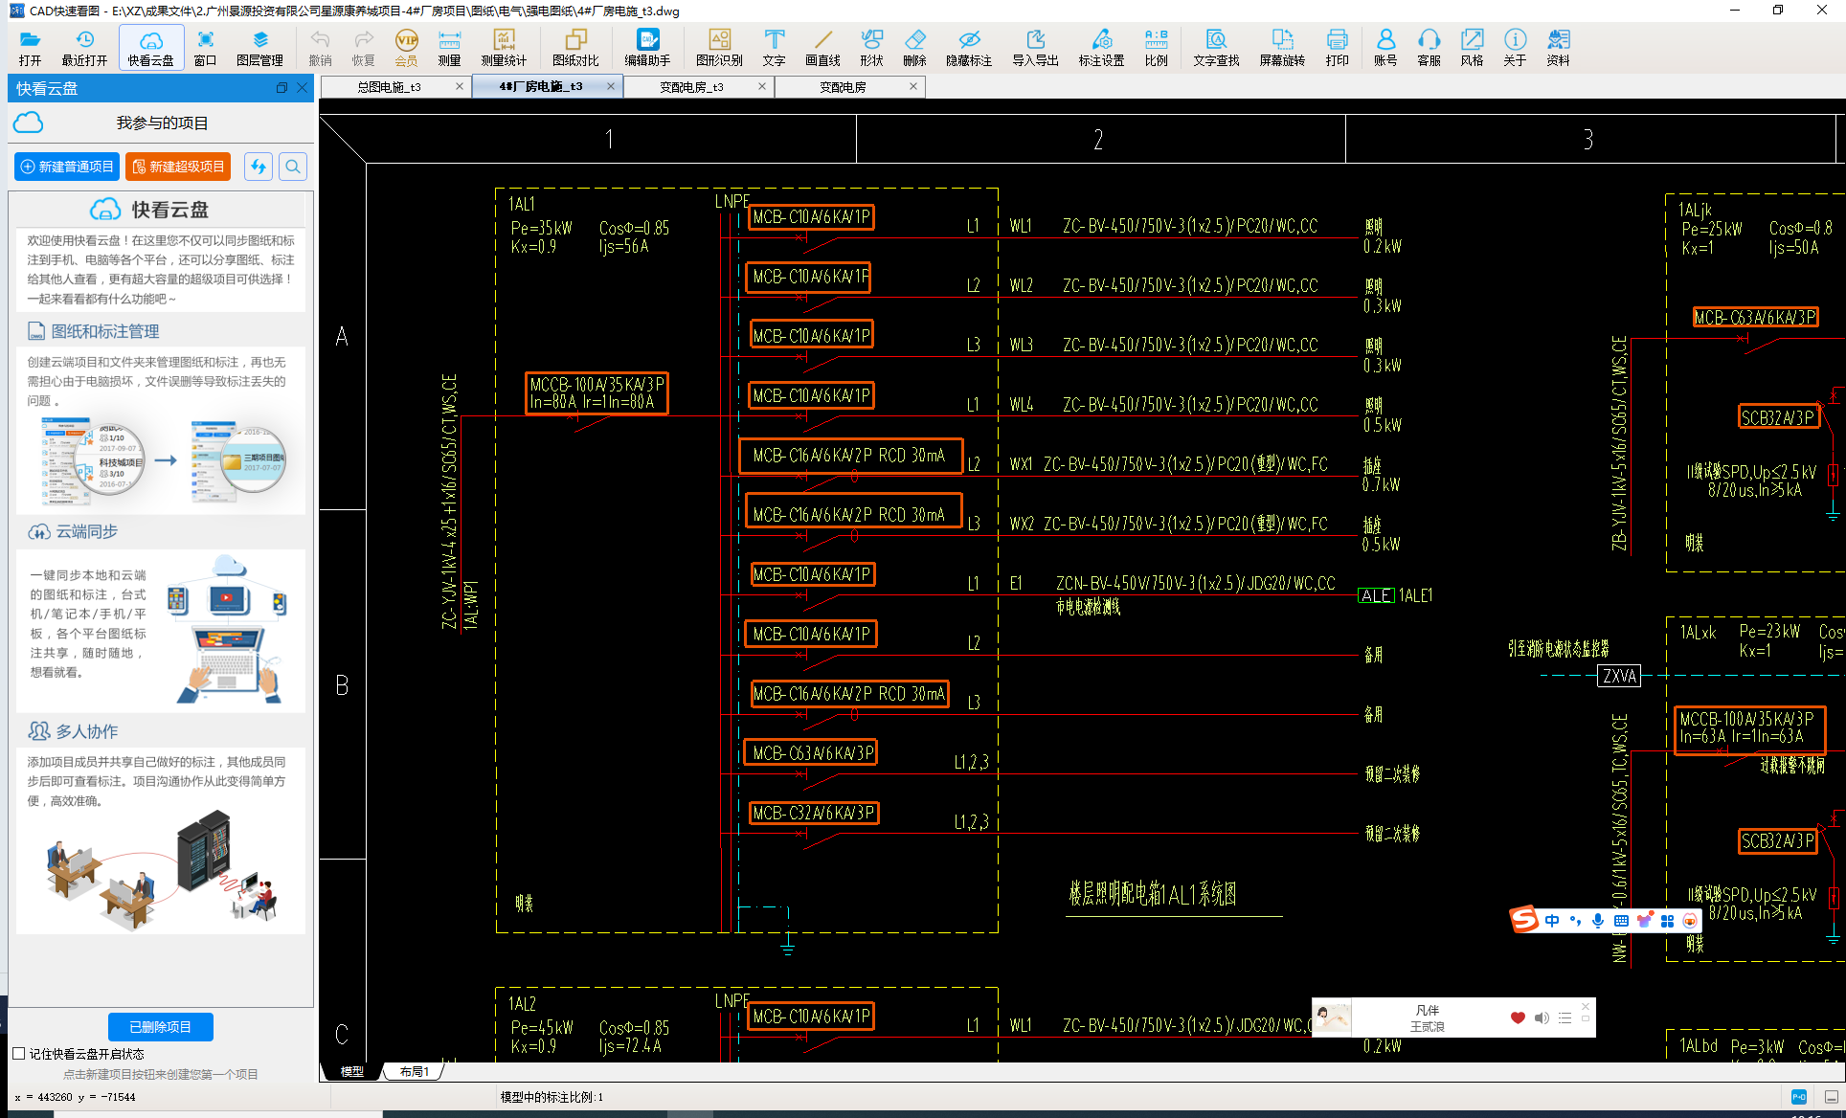Open the music widget playlist icon

point(1565,1017)
